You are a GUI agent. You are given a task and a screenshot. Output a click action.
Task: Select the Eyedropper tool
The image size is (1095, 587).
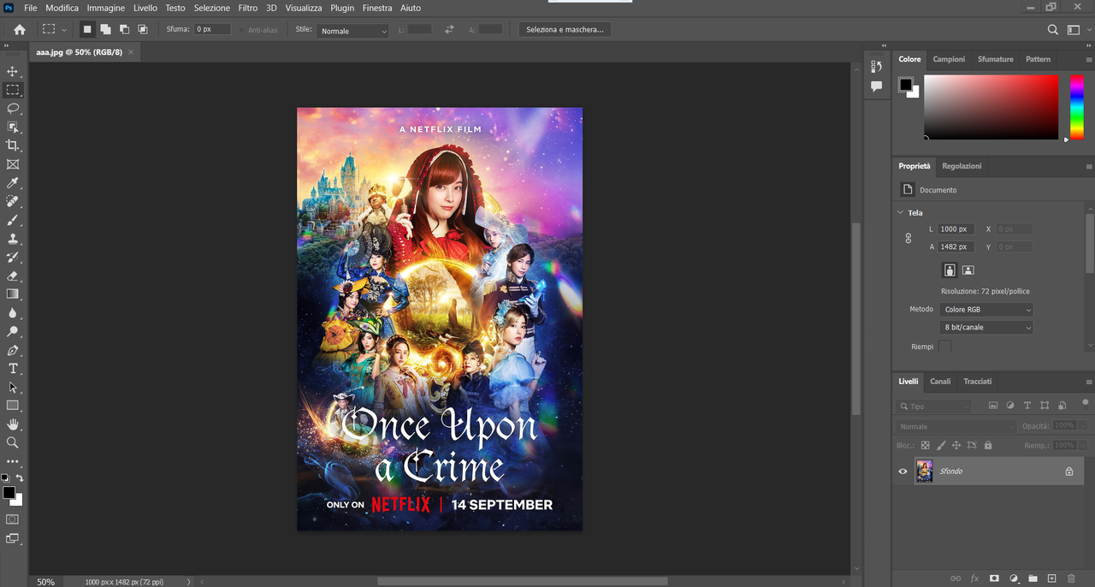pos(13,183)
